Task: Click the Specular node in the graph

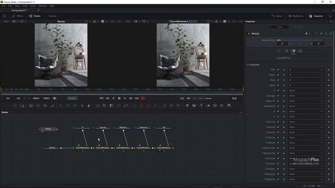Action: [x=103, y=127]
